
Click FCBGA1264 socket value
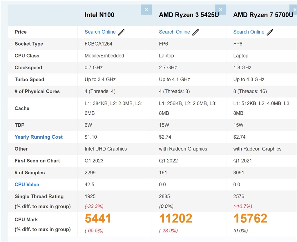99,44
